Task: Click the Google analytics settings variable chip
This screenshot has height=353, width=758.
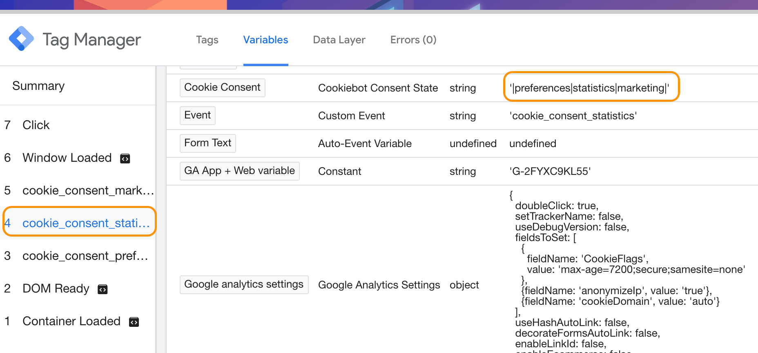Action: (244, 284)
